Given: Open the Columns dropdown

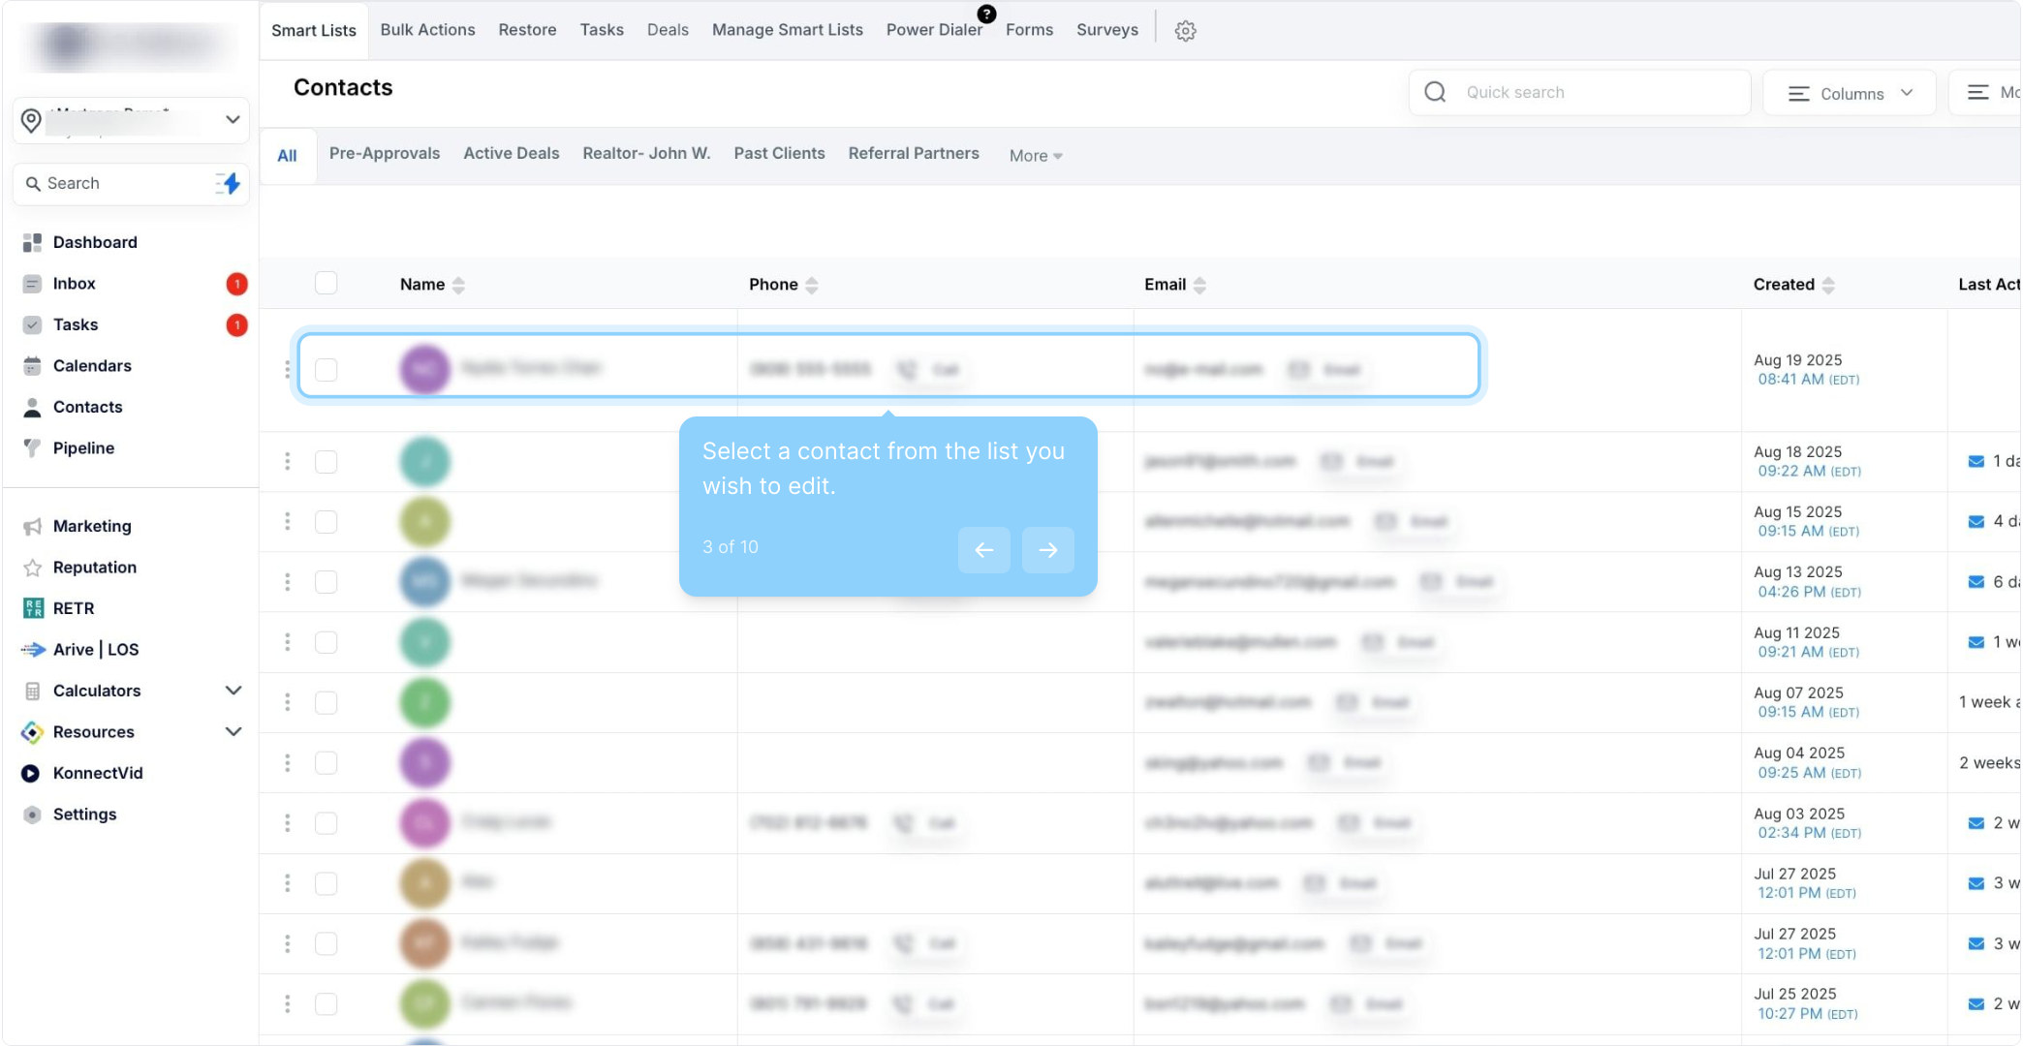Looking at the screenshot, I should (1850, 93).
